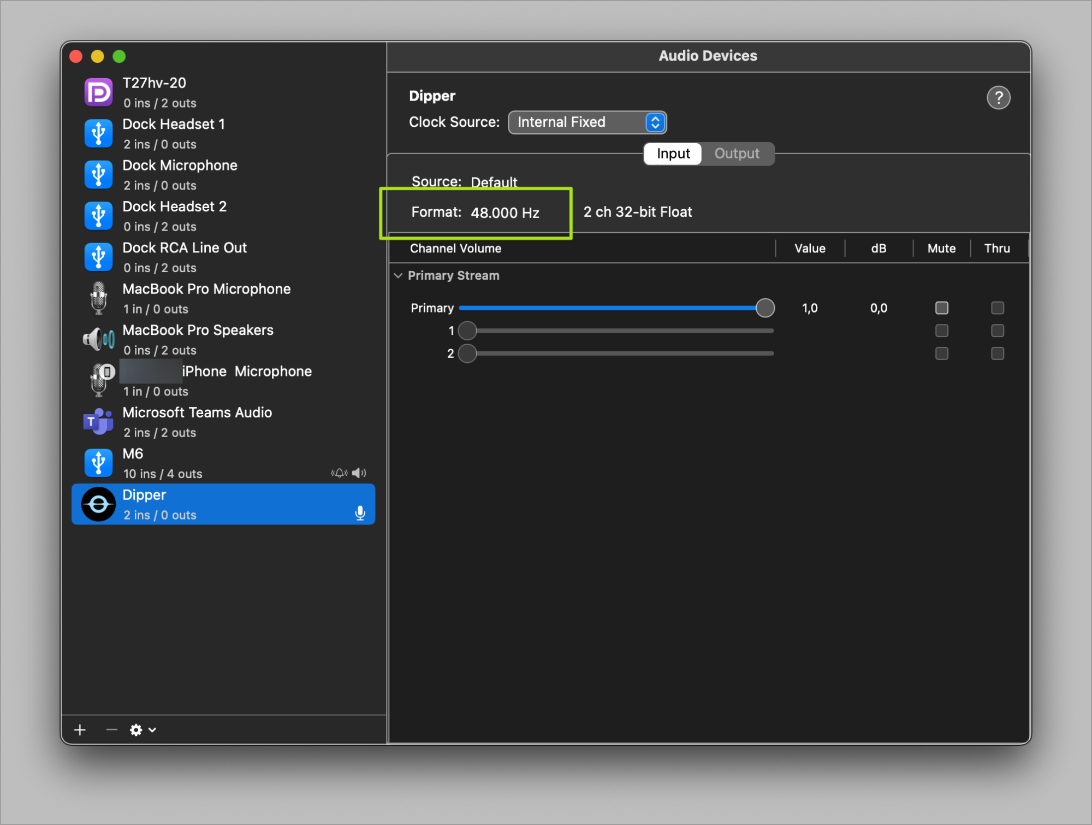Viewport: 1092px width, 825px height.
Task: Toggle Thru checkbox for channel 2
Action: (x=998, y=353)
